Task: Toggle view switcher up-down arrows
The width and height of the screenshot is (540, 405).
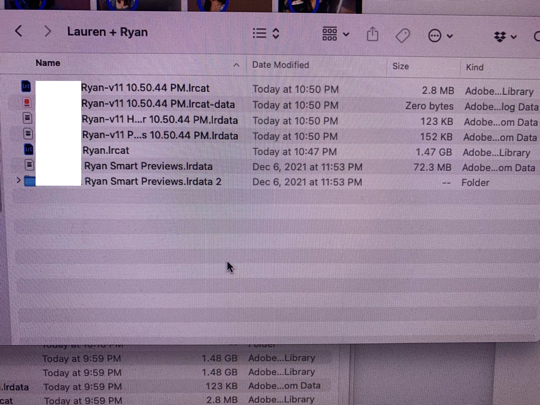Action: (276, 33)
